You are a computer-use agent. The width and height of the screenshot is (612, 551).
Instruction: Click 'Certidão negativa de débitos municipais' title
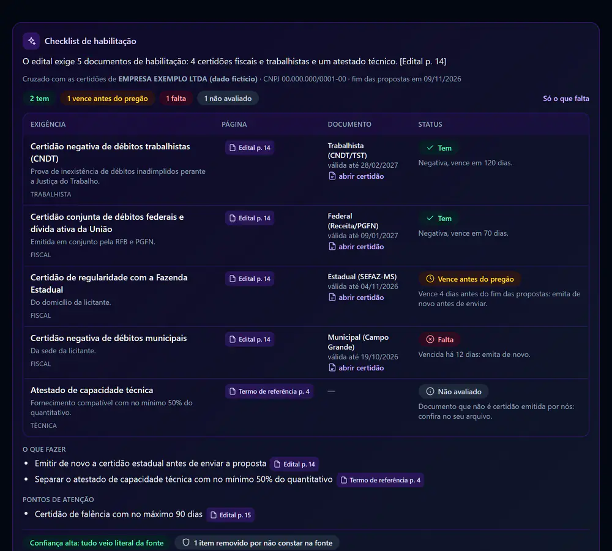(x=108, y=338)
